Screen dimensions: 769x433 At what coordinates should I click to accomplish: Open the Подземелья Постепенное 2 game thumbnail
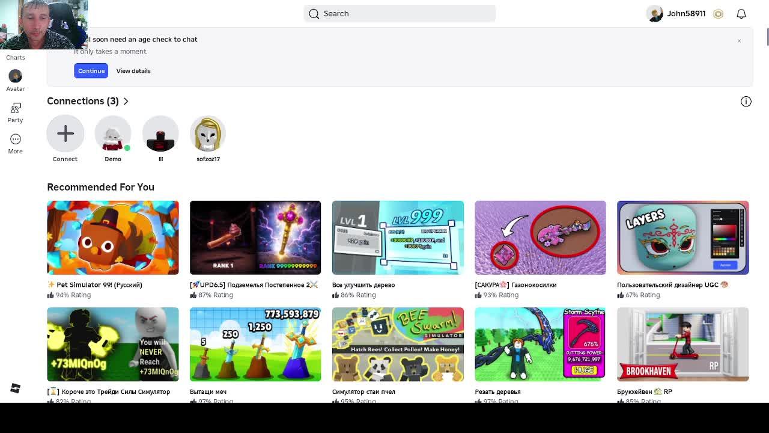pyautogui.click(x=255, y=238)
